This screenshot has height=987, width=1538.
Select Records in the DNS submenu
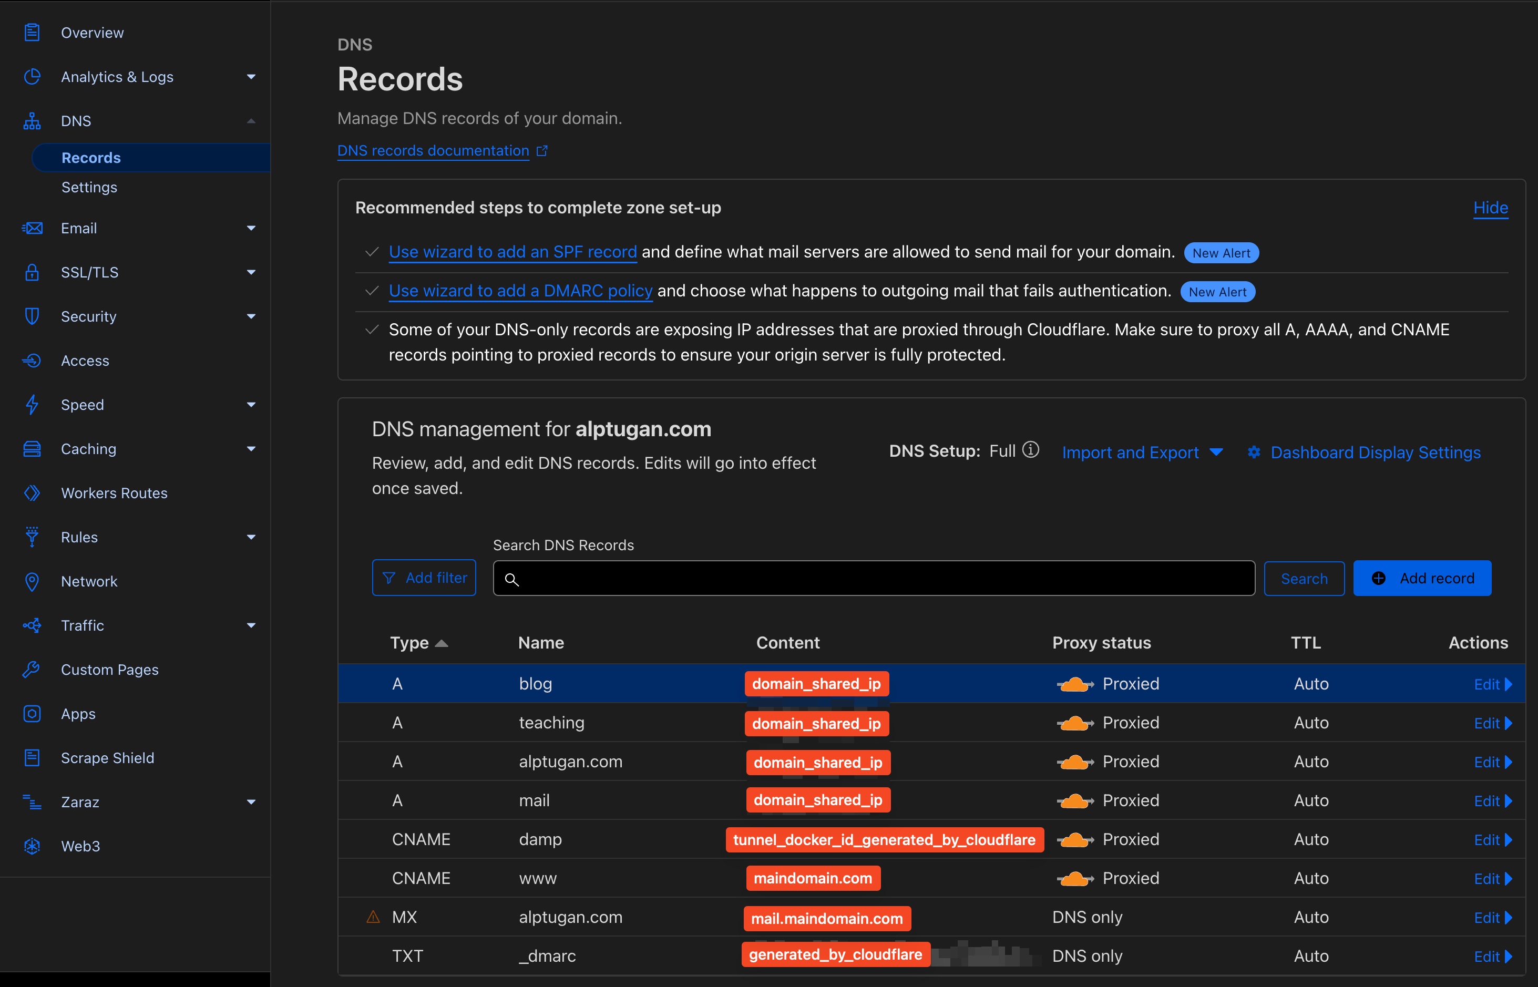pos(151,158)
